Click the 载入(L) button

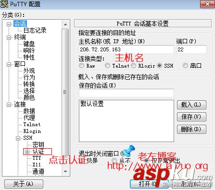(x=191, y=105)
